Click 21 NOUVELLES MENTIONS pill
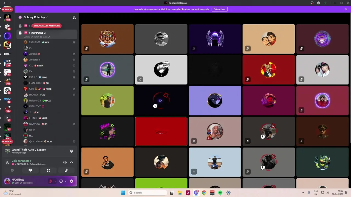Viewport: 351px width, 197px height. (47, 26)
